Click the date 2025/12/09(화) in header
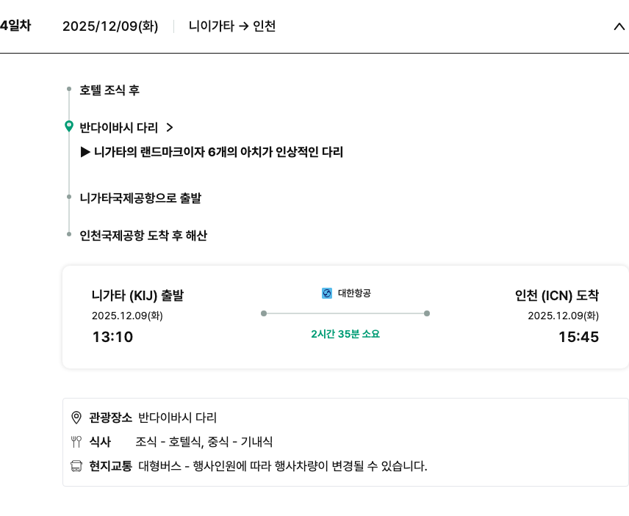This screenshot has height=516, width=629. (x=110, y=26)
